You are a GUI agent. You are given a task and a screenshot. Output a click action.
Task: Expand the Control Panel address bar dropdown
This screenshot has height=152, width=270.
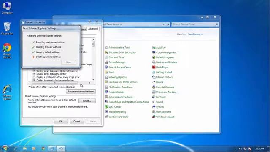pyautogui.click(x=163, y=24)
